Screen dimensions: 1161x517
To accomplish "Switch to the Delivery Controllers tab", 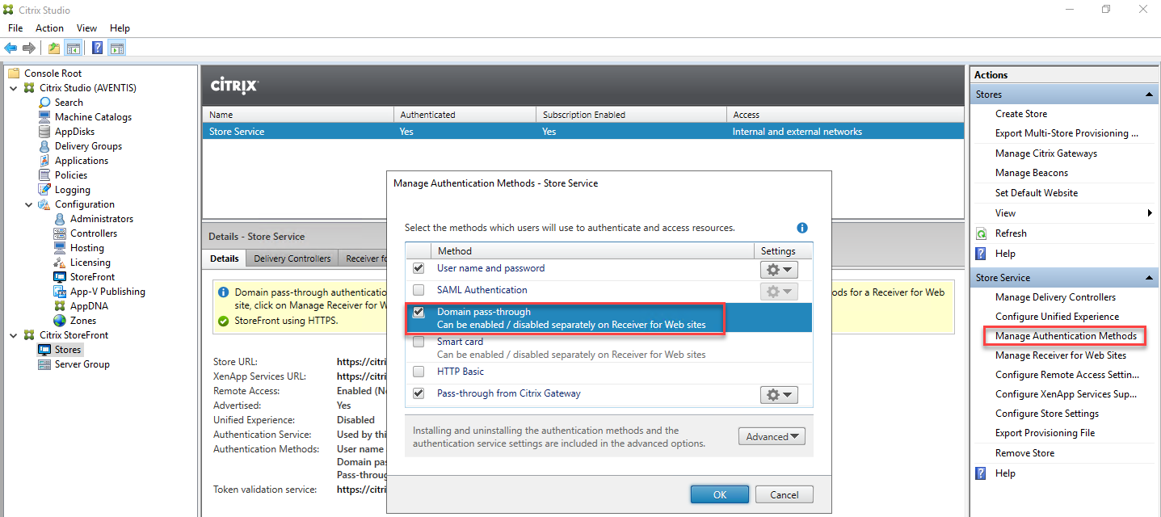I will tap(292, 258).
